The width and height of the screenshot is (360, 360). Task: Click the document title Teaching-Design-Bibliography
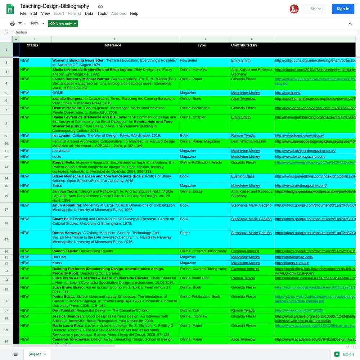click(55, 6)
